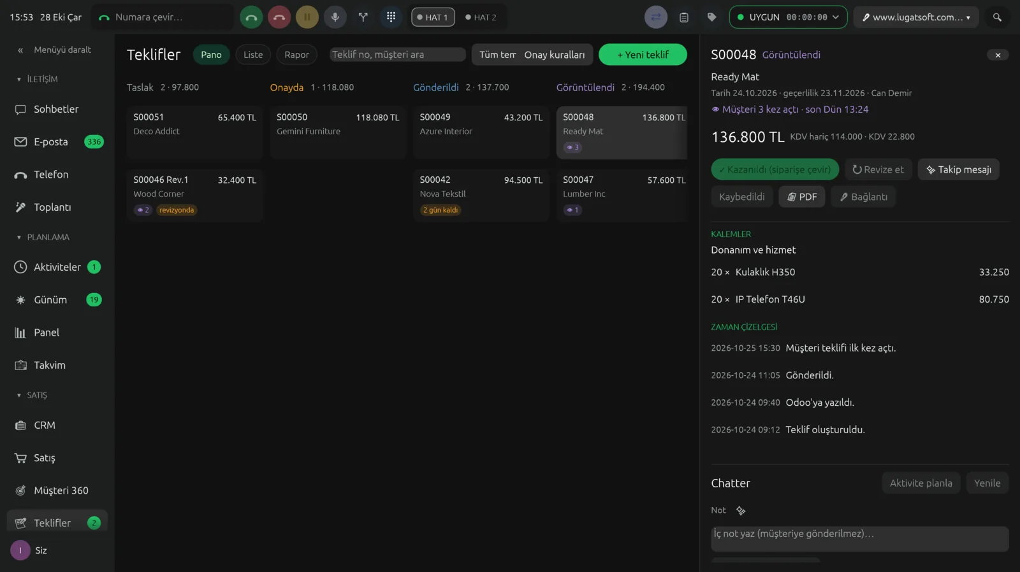Focus the Teklif no, müşteri ara search field
Screen dimensions: 1020x572
coord(398,55)
